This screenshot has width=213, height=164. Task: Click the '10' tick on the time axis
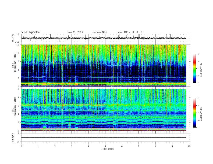click(x=189, y=146)
